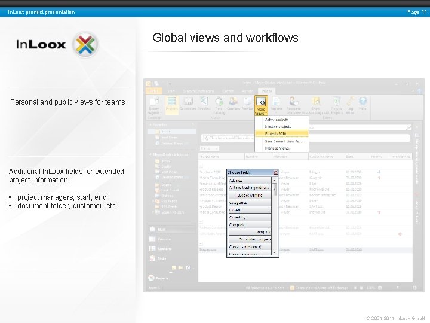Open the Reports ribbon button
Screen dimensions: 430x323
[276, 105]
